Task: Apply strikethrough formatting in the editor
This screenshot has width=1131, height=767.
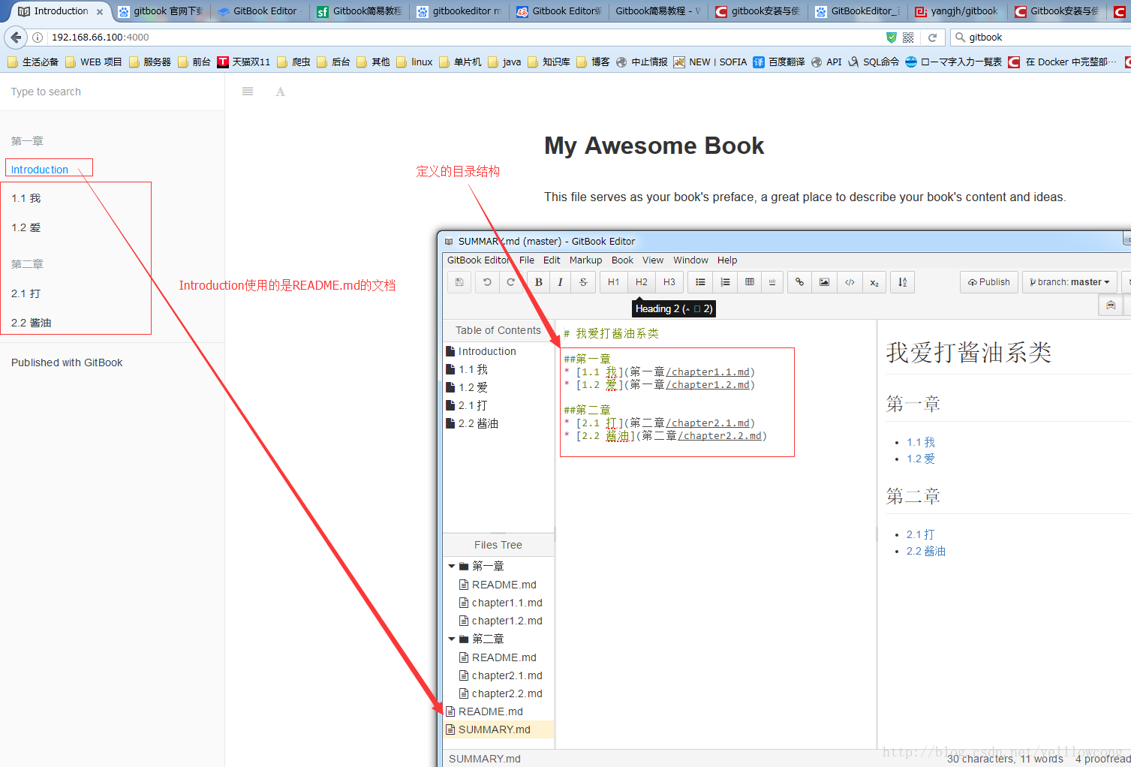Action: (x=583, y=282)
